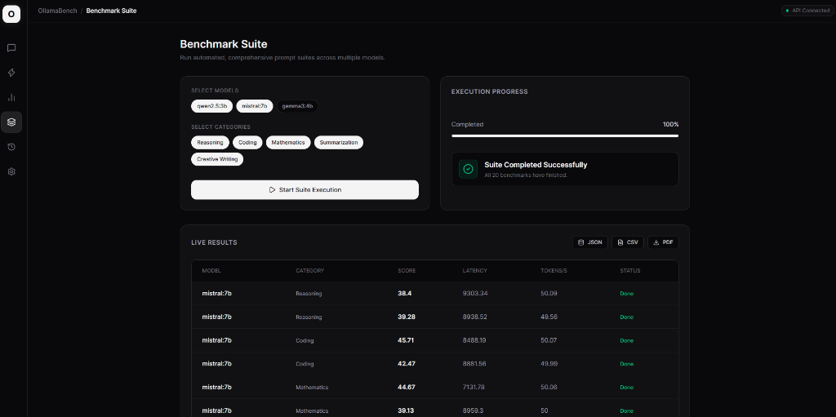Click the CATEGORY column header
The width and height of the screenshot is (836, 417).
tap(309, 271)
